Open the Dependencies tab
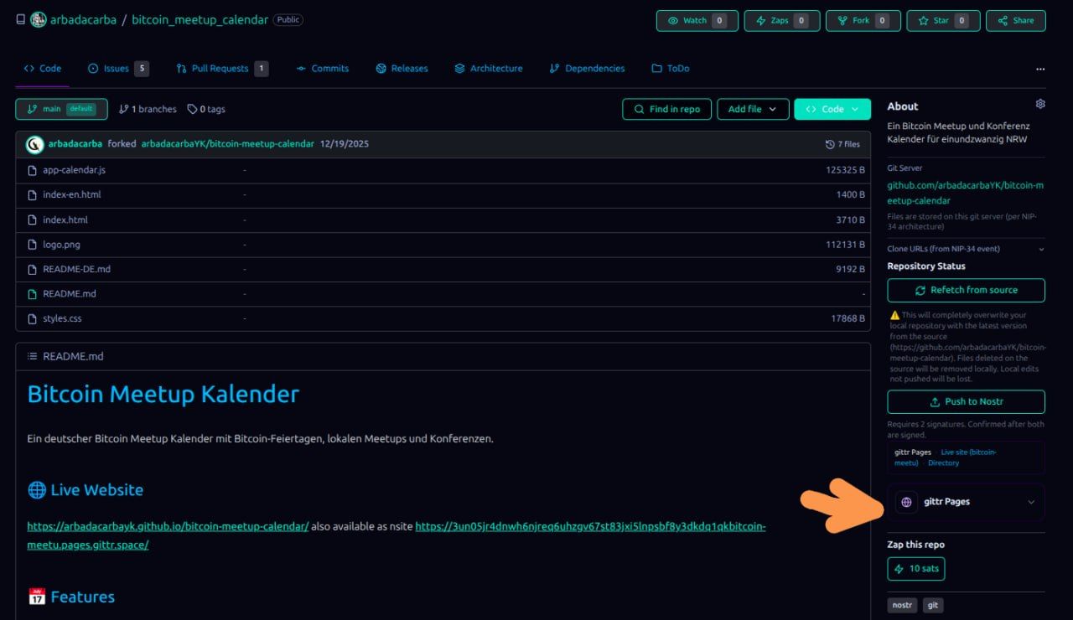This screenshot has width=1073, height=620. coord(587,69)
